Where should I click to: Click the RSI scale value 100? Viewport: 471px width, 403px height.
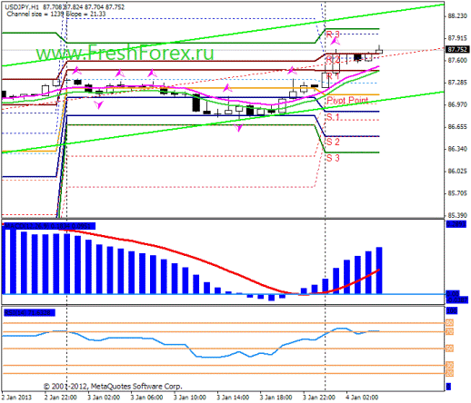tap(452, 310)
